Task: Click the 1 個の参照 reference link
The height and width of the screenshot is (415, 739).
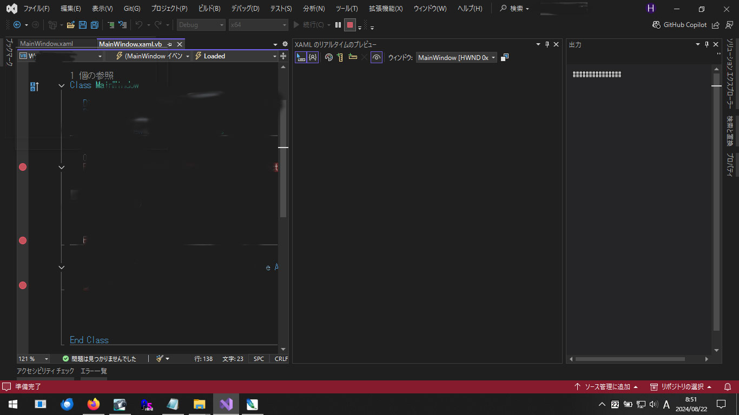Action: coord(92,76)
